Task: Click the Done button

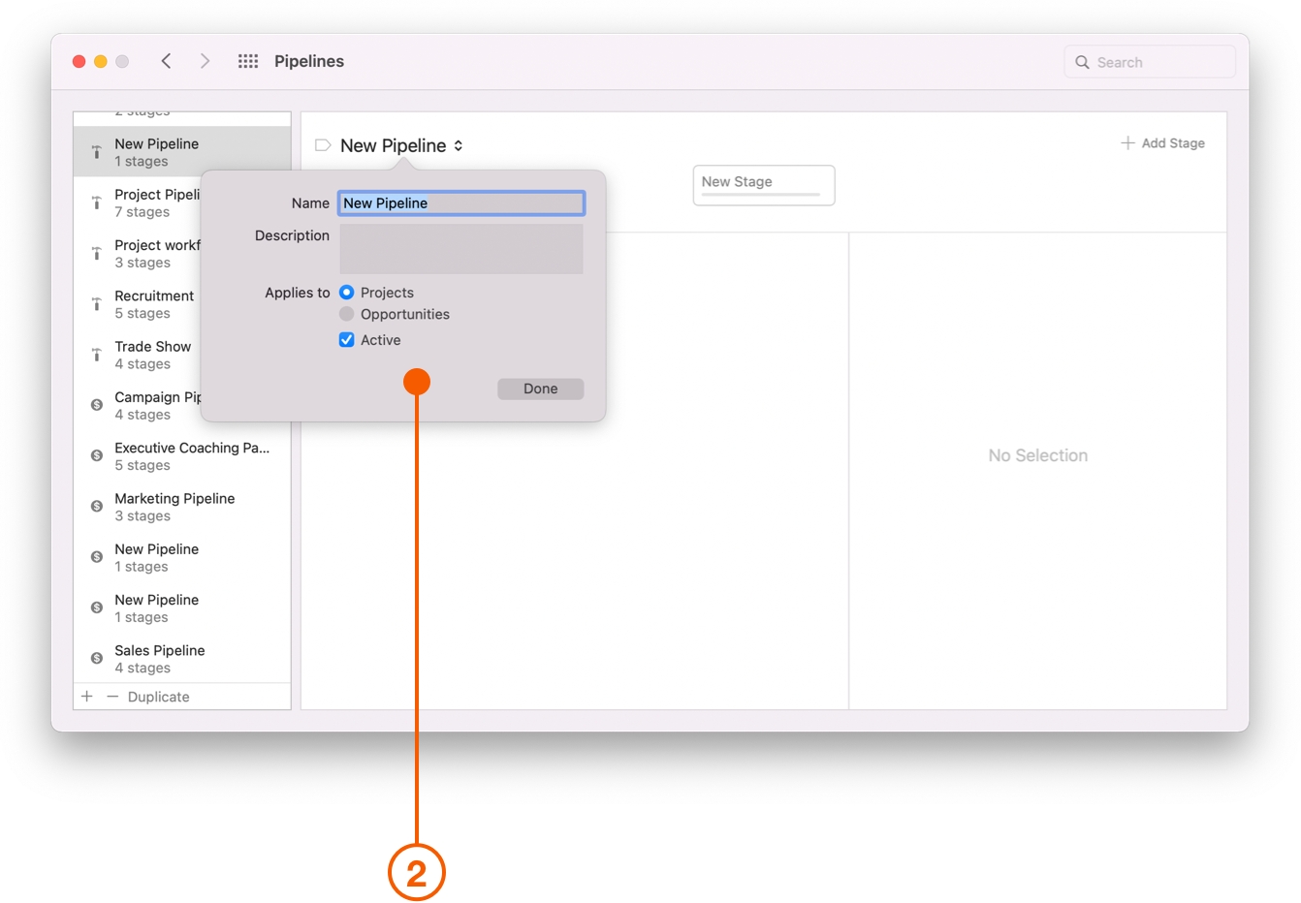Action: [540, 389]
